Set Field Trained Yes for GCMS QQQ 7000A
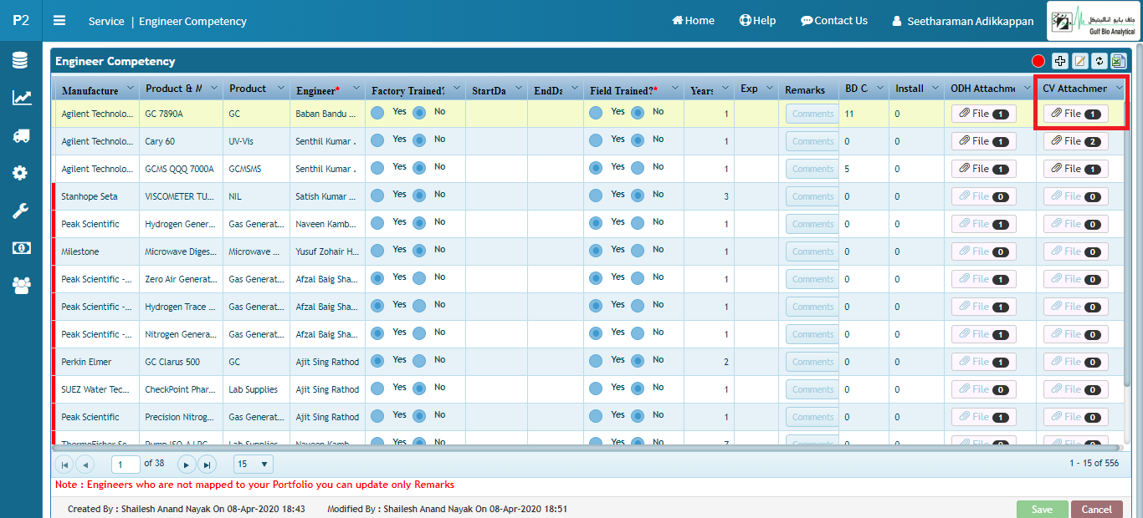The width and height of the screenshot is (1143, 518). point(596,168)
